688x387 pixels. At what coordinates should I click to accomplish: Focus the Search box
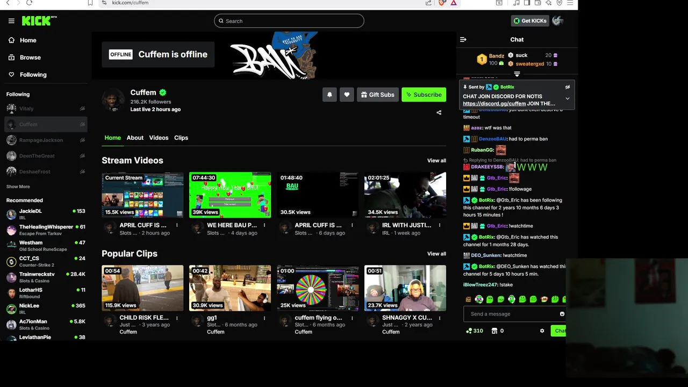tap(289, 21)
